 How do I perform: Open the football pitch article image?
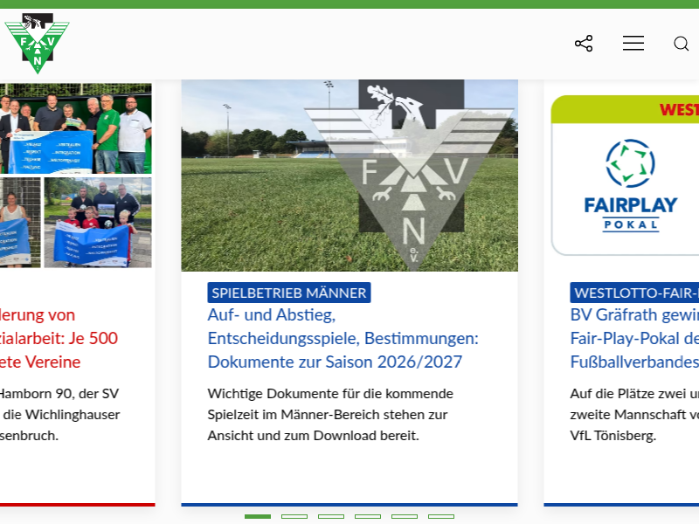349,176
